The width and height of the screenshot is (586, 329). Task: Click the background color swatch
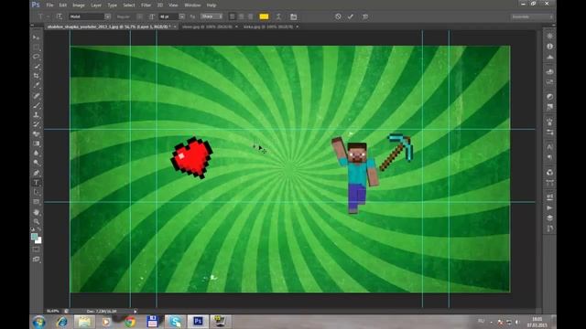(x=38, y=240)
